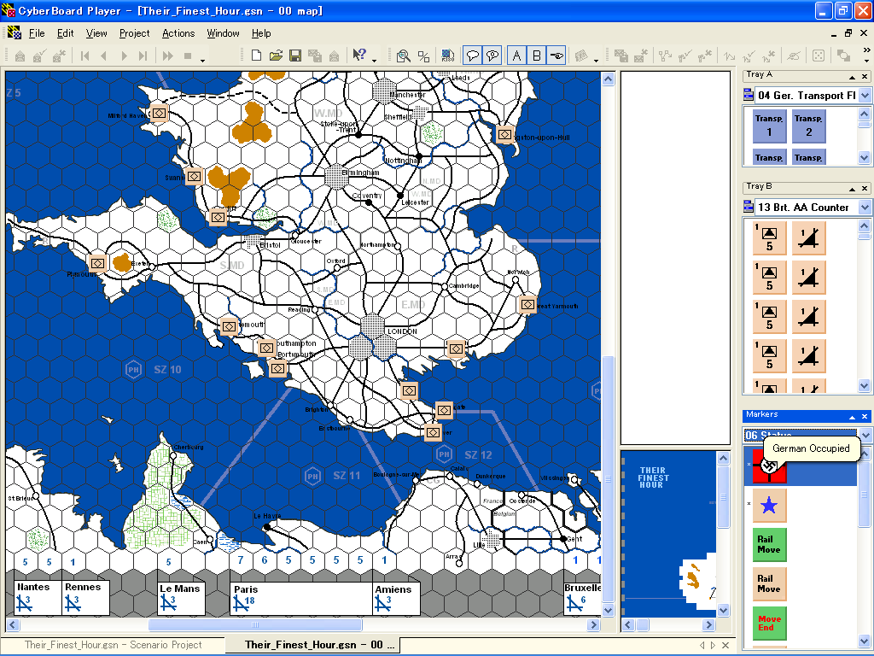The width and height of the screenshot is (874, 656).
Task: Click the percent scale toolbar icon
Action: (x=423, y=56)
